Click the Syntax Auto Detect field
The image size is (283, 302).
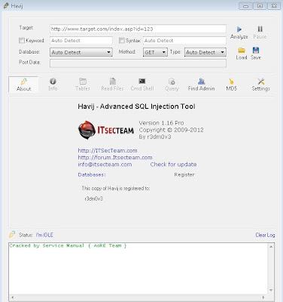pos(184,41)
